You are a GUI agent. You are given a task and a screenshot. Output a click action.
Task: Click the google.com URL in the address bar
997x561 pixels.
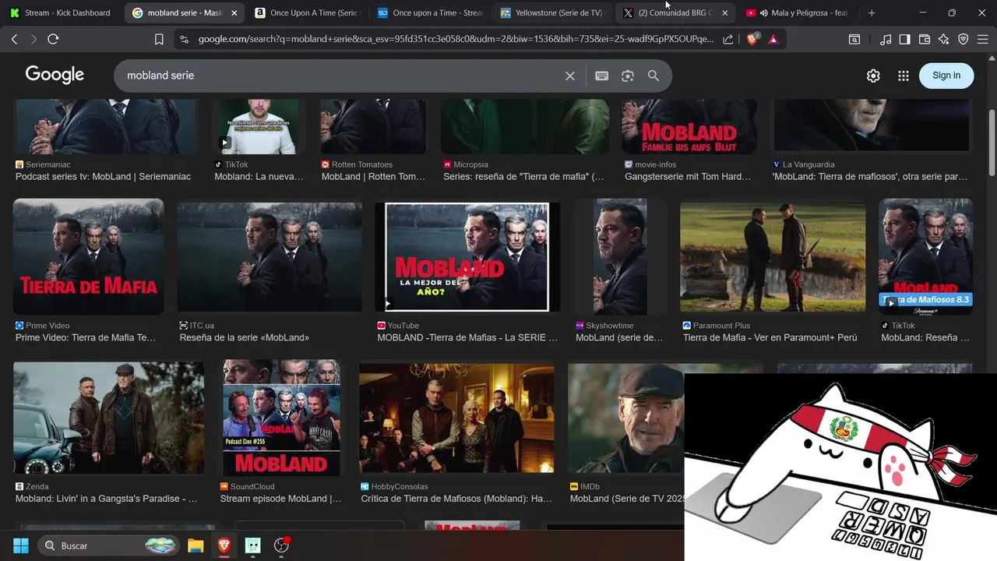(x=456, y=39)
